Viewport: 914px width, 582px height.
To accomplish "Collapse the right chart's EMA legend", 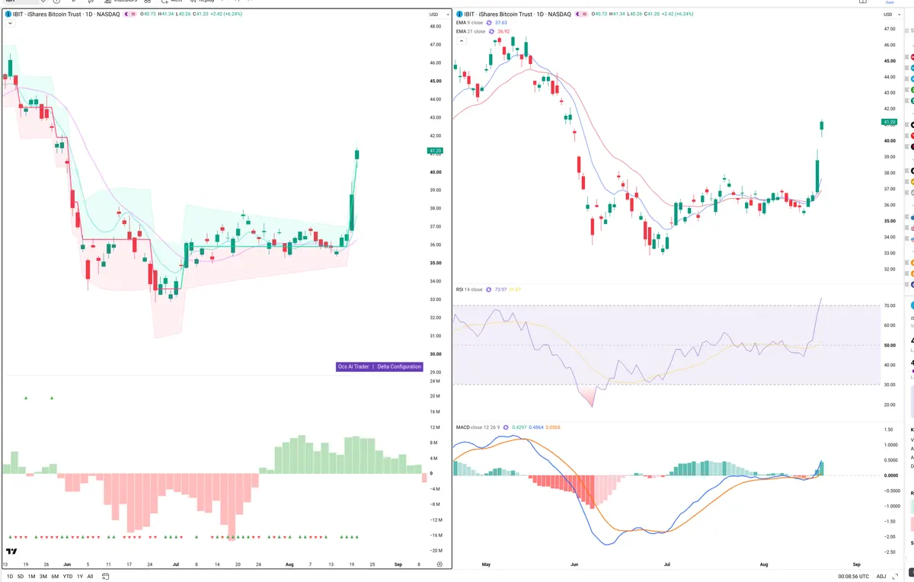I will coord(460,40).
